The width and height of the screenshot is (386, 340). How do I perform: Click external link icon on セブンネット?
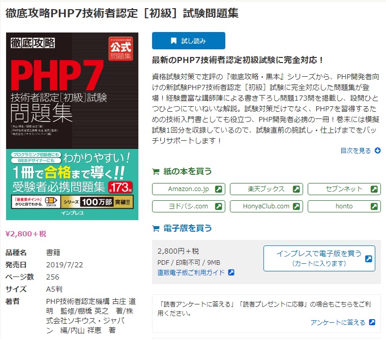374,189
